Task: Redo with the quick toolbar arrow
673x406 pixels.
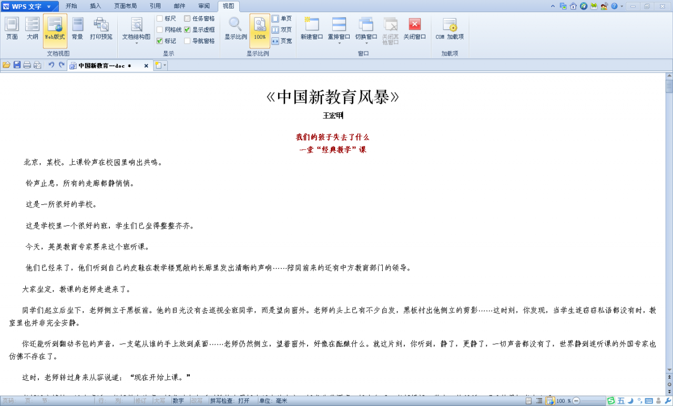Action: pyautogui.click(x=62, y=65)
